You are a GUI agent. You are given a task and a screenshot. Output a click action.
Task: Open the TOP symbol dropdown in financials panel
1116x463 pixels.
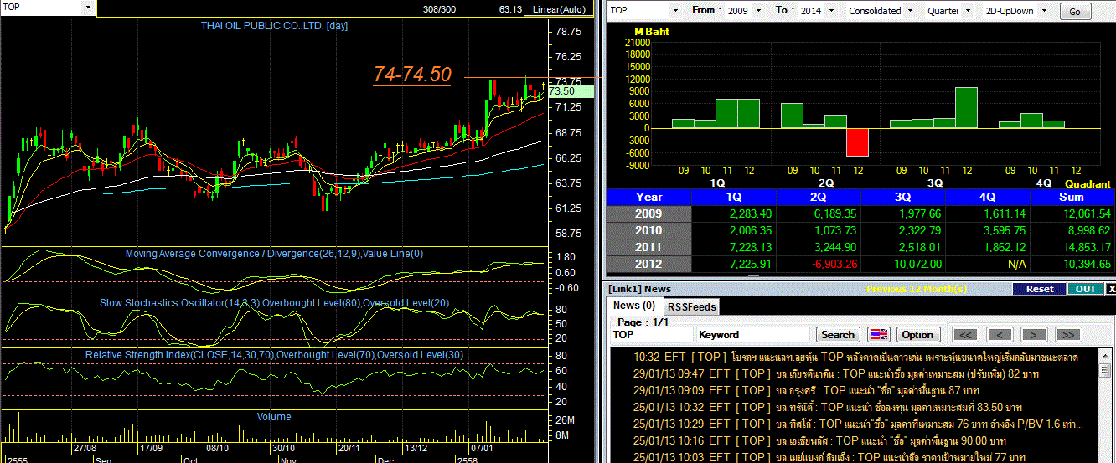click(675, 11)
